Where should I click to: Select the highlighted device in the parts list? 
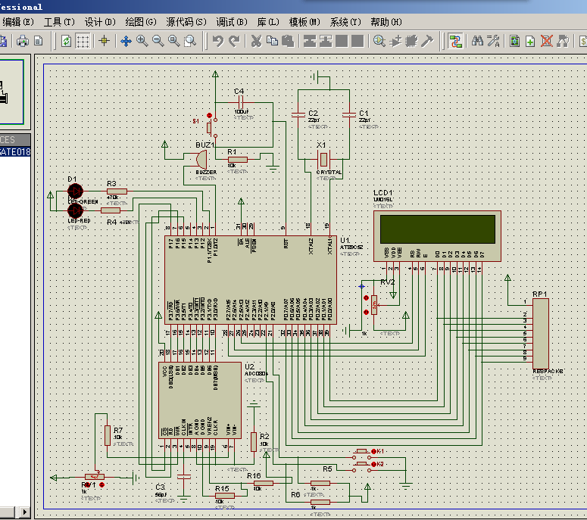tap(15, 151)
